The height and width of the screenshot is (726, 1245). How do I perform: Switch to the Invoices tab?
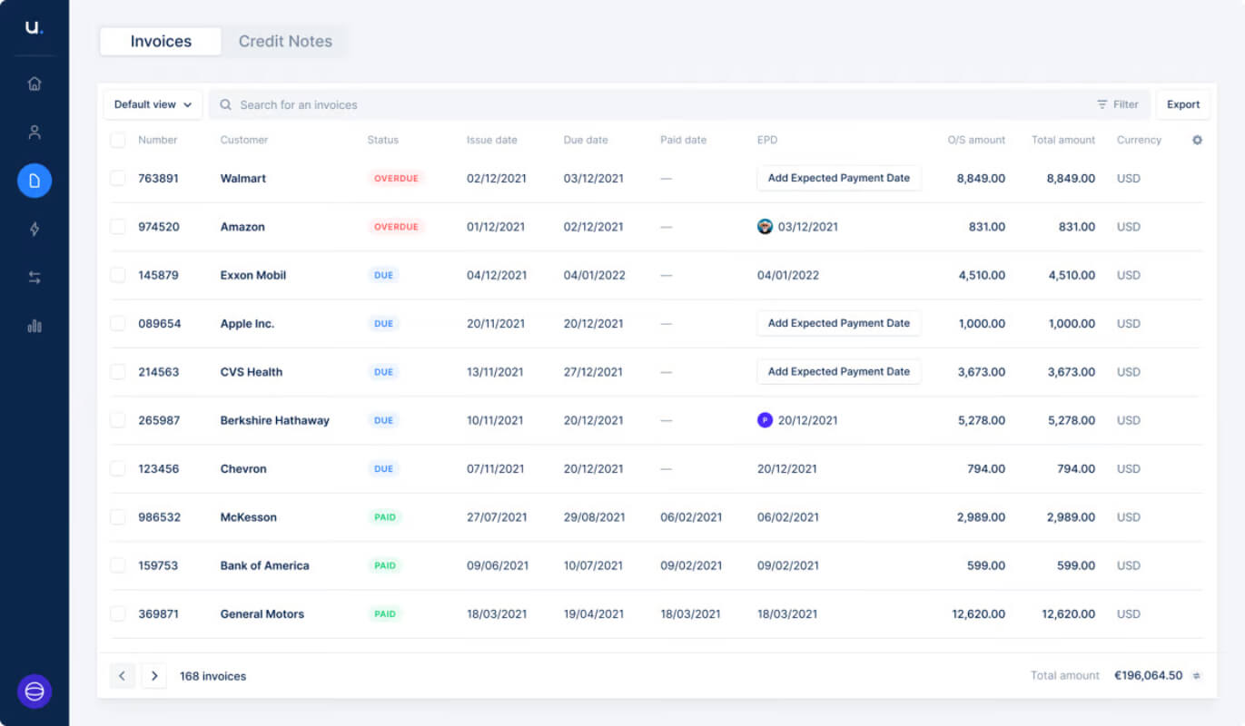pos(161,42)
